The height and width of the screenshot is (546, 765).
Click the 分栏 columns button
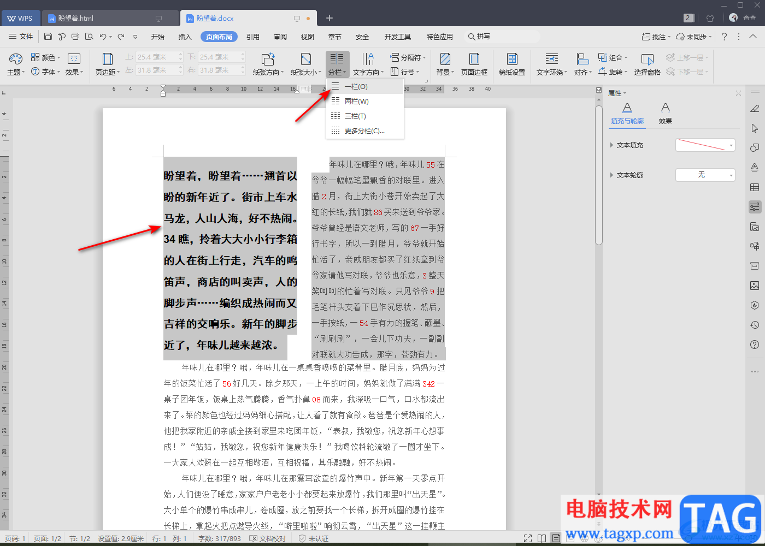tap(337, 64)
